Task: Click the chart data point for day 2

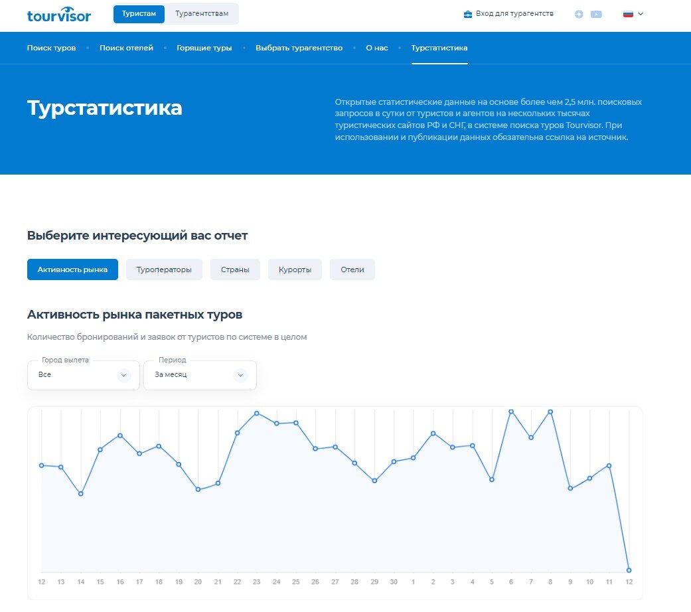Action: (433, 433)
